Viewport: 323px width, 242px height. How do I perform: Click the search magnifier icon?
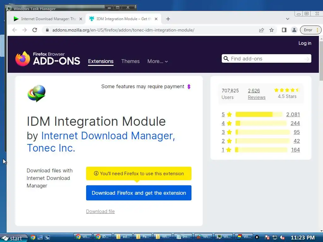pyautogui.click(x=226, y=59)
